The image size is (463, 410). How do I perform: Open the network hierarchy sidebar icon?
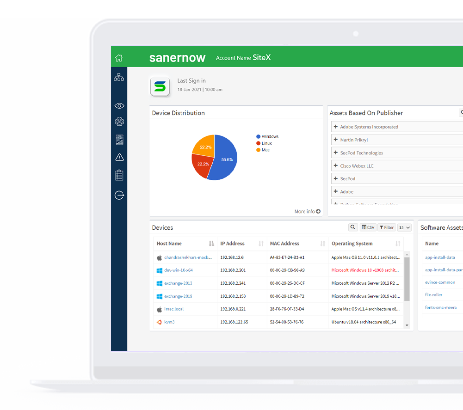(119, 77)
